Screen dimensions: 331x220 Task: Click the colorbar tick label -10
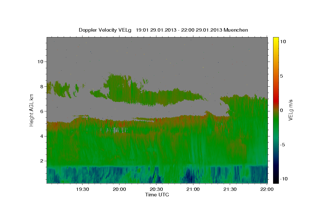(x=283, y=179)
